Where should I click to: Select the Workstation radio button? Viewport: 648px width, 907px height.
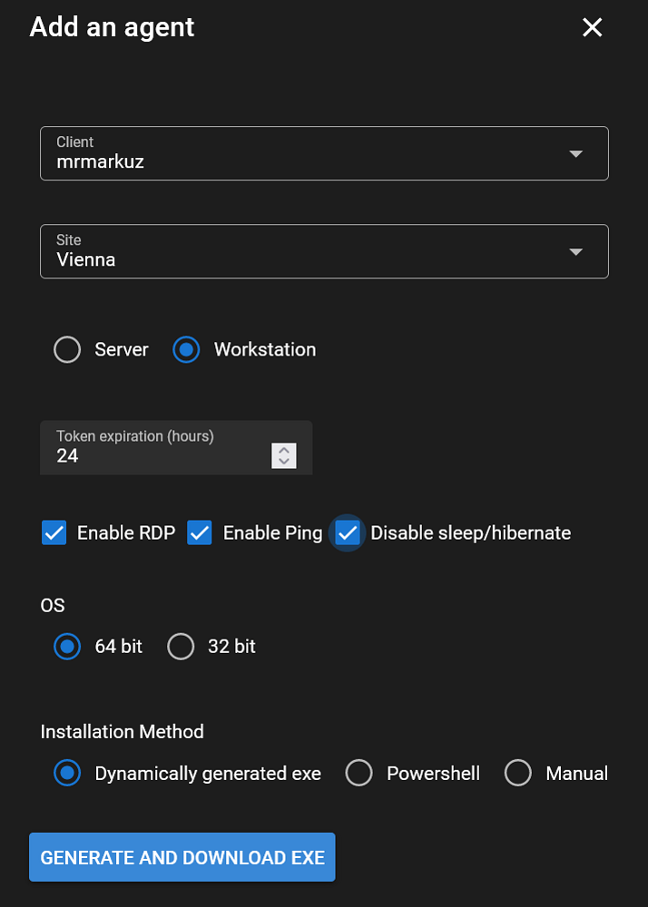click(186, 350)
